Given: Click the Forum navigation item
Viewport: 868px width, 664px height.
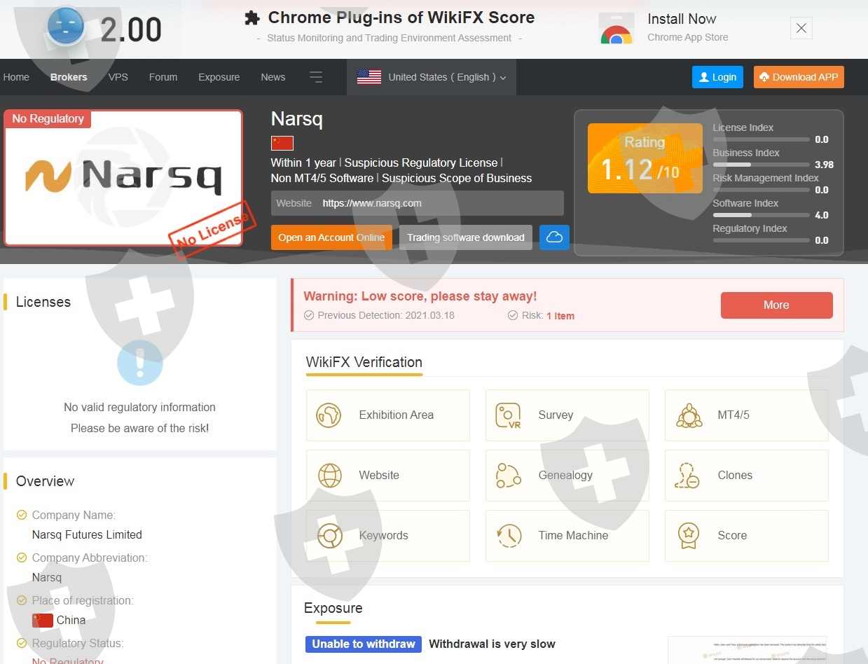Looking at the screenshot, I should pyautogui.click(x=163, y=77).
